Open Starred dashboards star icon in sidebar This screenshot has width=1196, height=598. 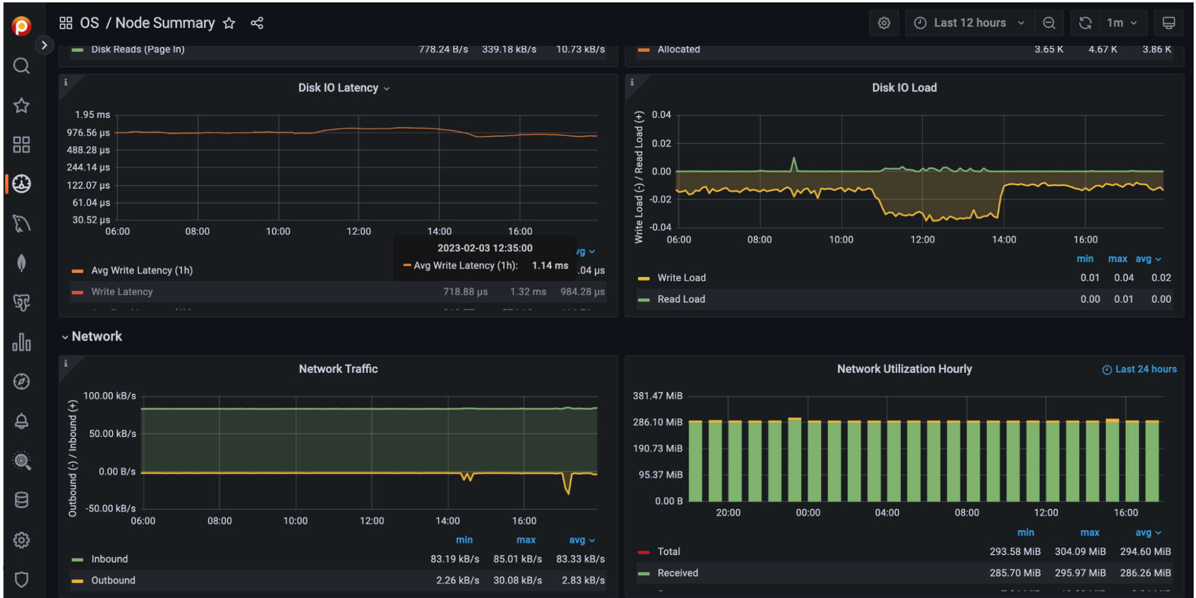click(x=21, y=105)
